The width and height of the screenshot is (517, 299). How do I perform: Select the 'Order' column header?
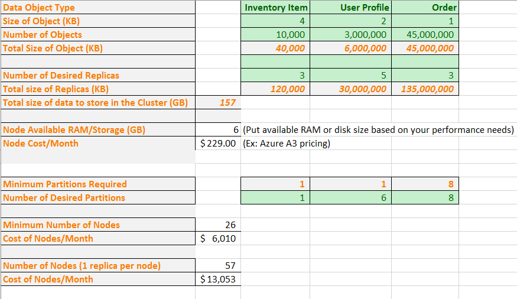pos(425,7)
